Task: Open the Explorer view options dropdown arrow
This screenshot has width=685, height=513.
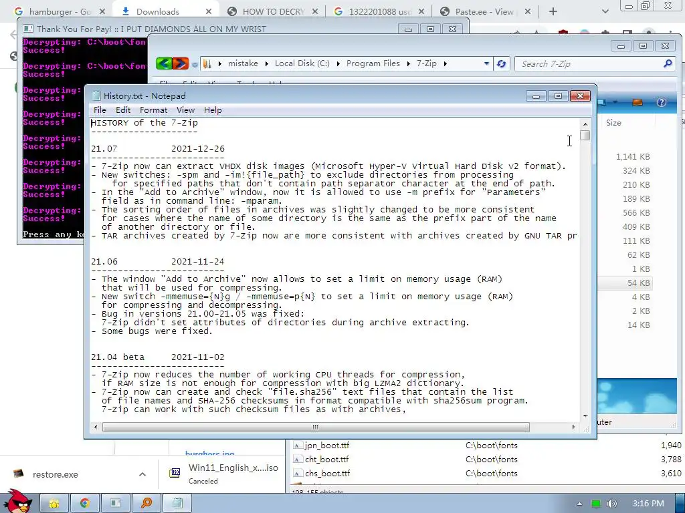Action: (615, 102)
